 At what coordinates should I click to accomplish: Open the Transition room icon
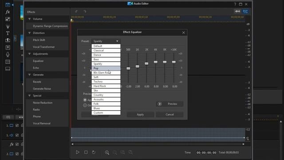pos(8,40)
